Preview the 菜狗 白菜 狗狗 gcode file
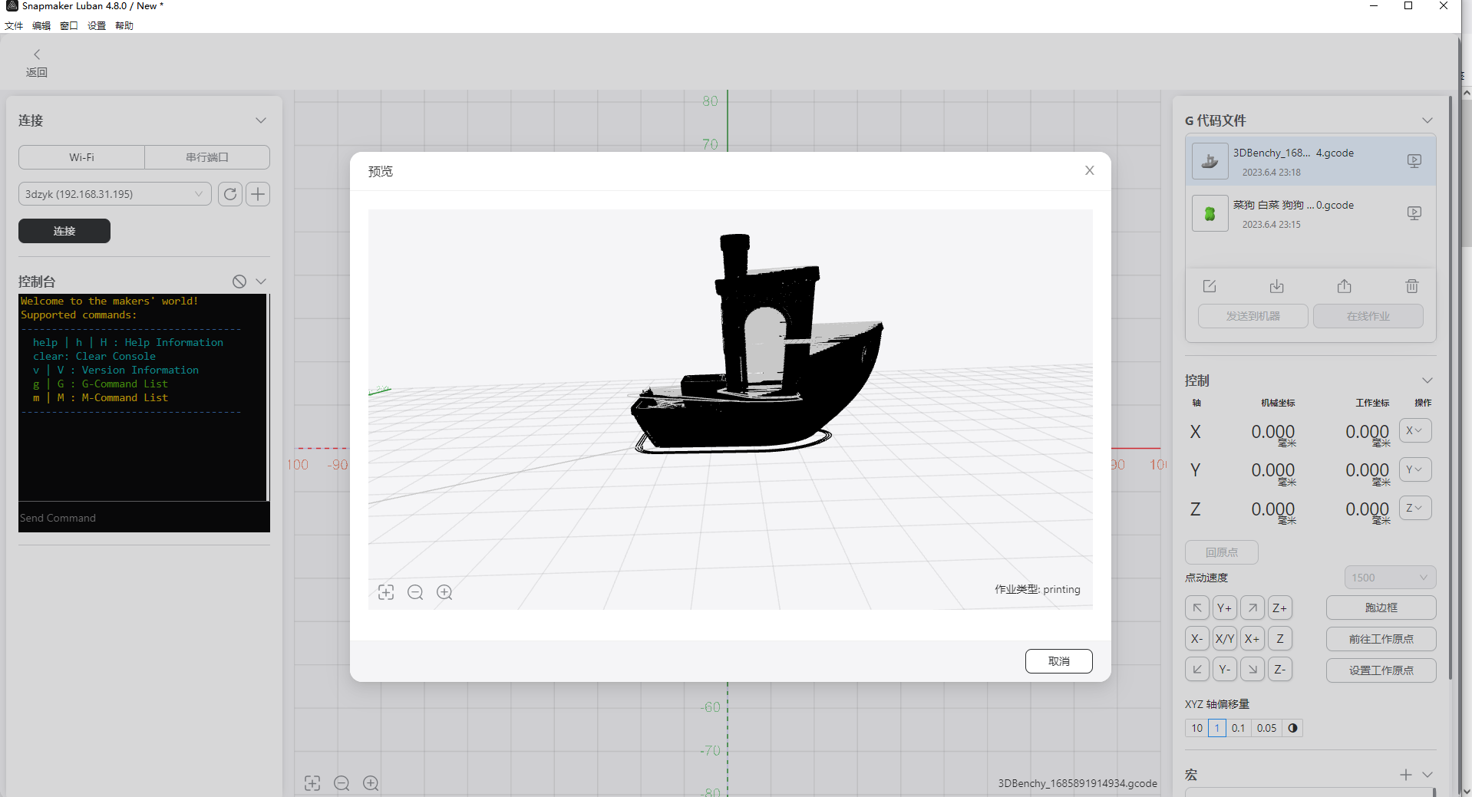The height and width of the screenshot is (797, 1472). point(1414,213)
